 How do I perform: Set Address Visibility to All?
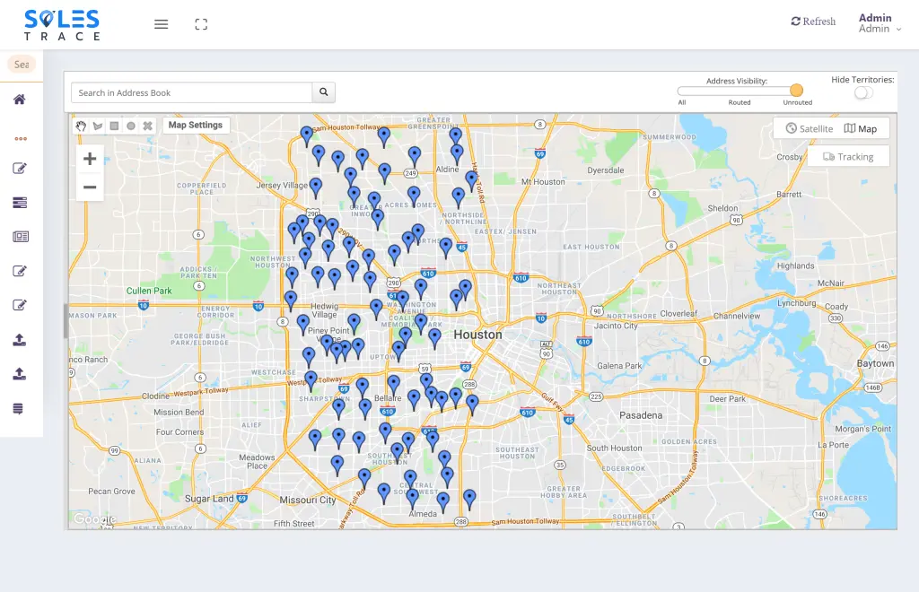tap(682, 102)
